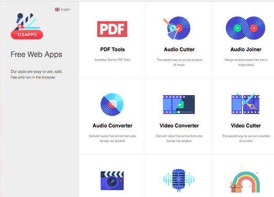Click 'cut out a section of a video' text

click(x=246, y=139)
